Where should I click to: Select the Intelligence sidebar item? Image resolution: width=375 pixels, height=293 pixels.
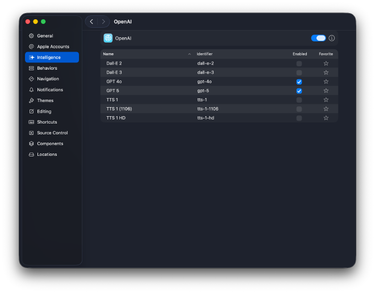pos(52,57)
